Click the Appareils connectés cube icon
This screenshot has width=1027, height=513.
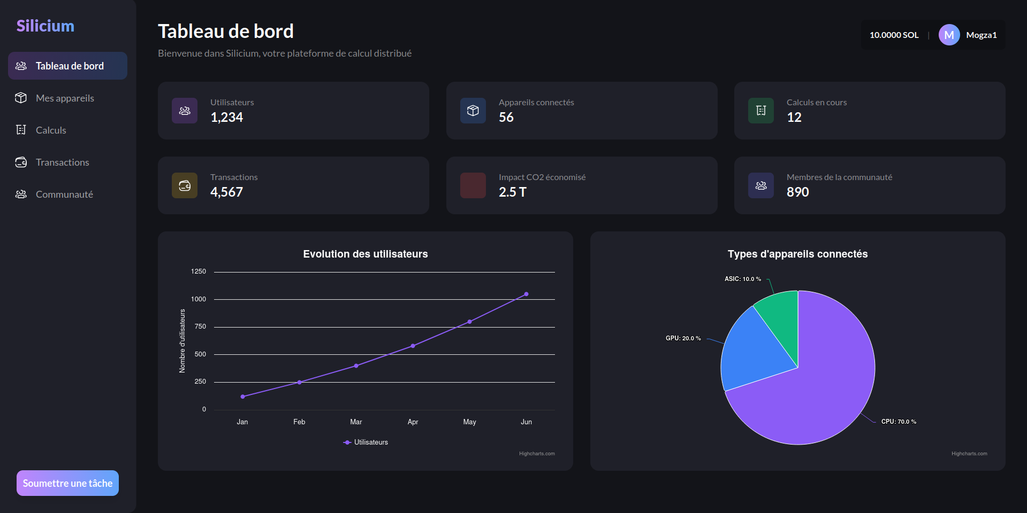point(473,111)
